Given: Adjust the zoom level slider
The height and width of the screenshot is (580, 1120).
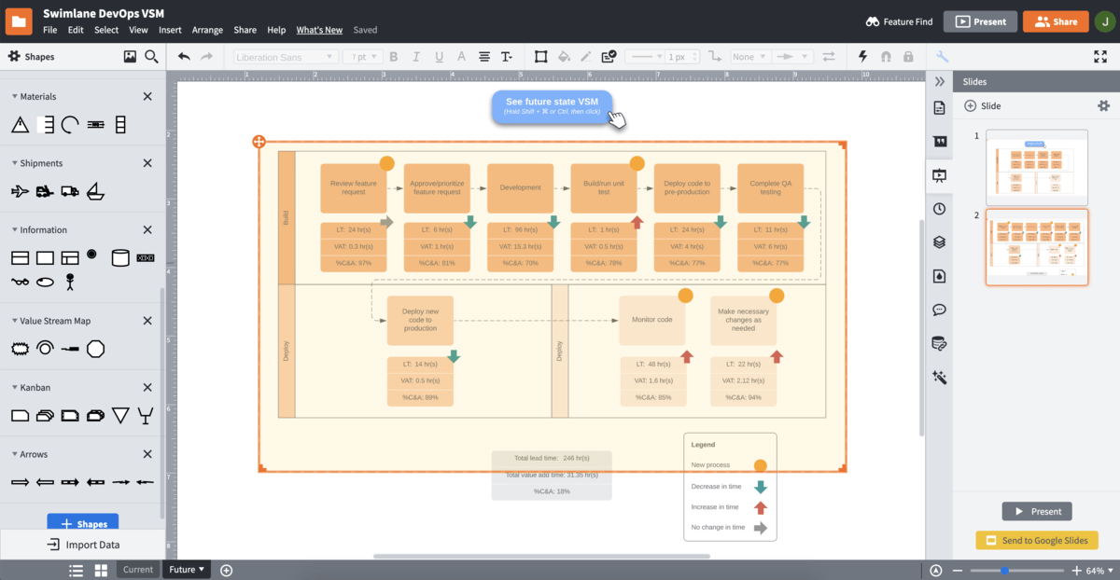Looking at the screenshot, I should (1004, 571).
